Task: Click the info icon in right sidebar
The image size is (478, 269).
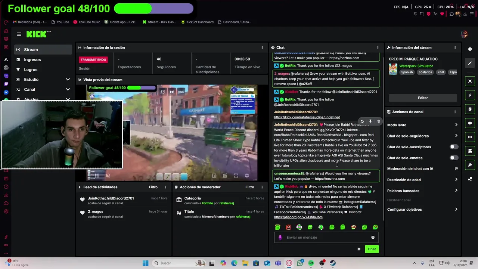Action: pos(470,49)
